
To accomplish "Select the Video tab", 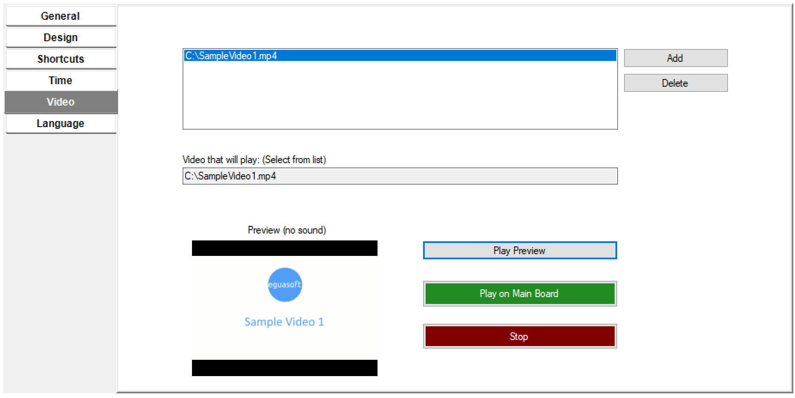I will pos(61,102).
